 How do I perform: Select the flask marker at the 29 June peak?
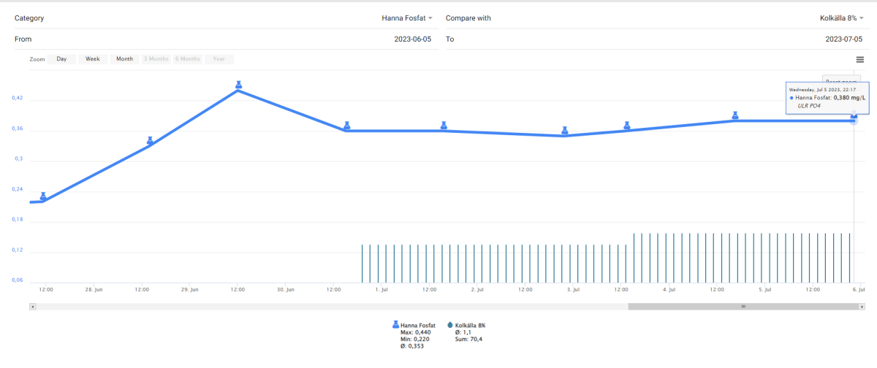pos(238,85)
